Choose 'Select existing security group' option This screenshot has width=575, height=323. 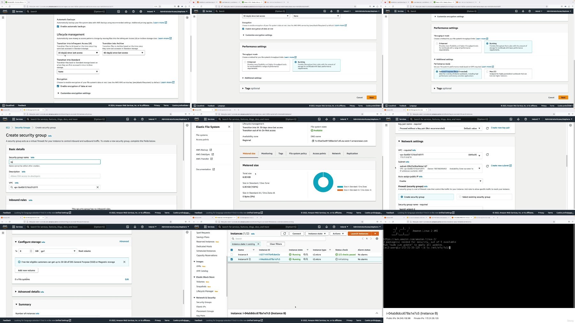click(x=484, y=197)
